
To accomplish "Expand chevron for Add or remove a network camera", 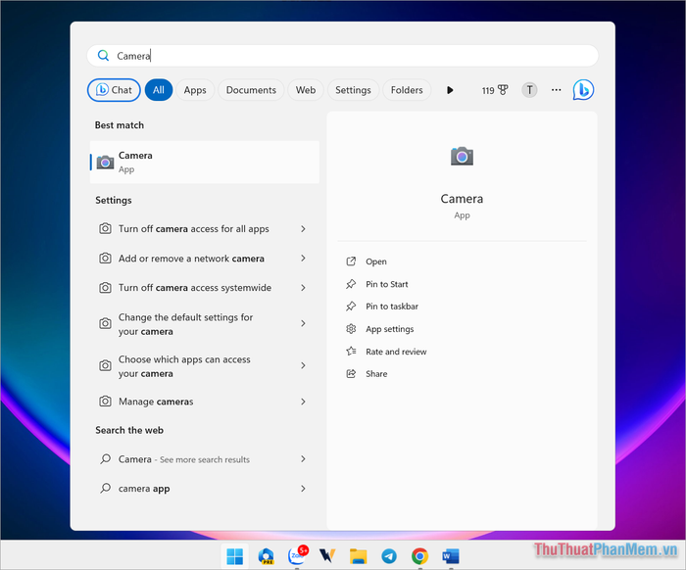I will (303, 259).
